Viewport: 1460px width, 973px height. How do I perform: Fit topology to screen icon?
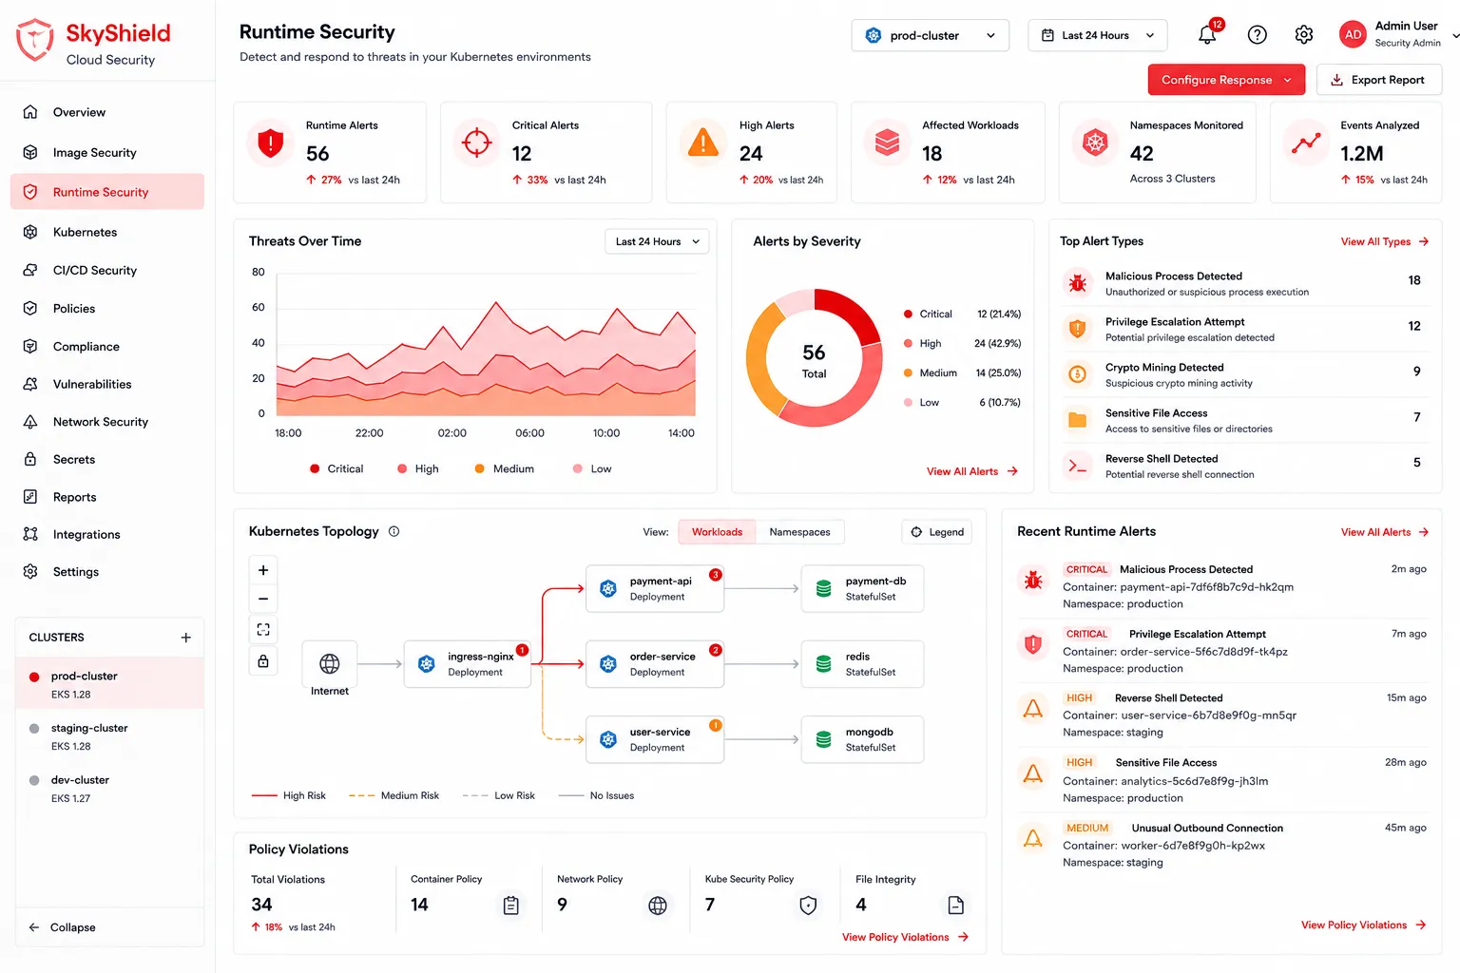point(263,629)
